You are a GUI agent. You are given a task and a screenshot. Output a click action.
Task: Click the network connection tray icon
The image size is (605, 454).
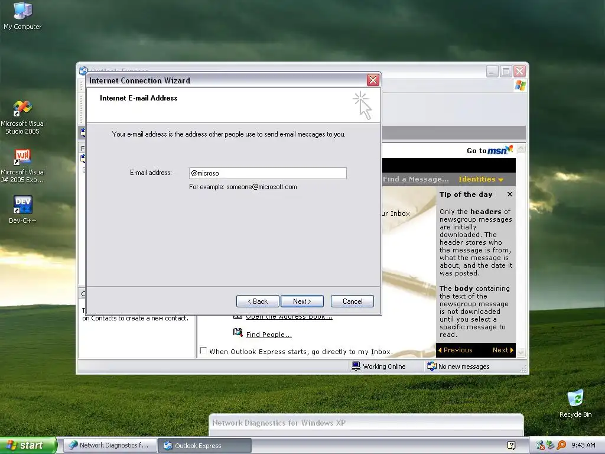(540, 445)
